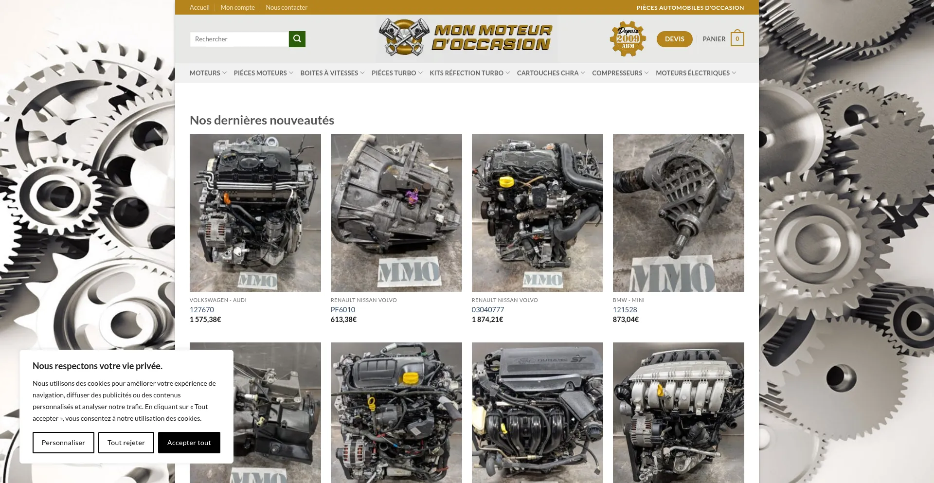The image size is (934, 483).
Task: Open the Nous contacter link
Action: pos(287,7)
